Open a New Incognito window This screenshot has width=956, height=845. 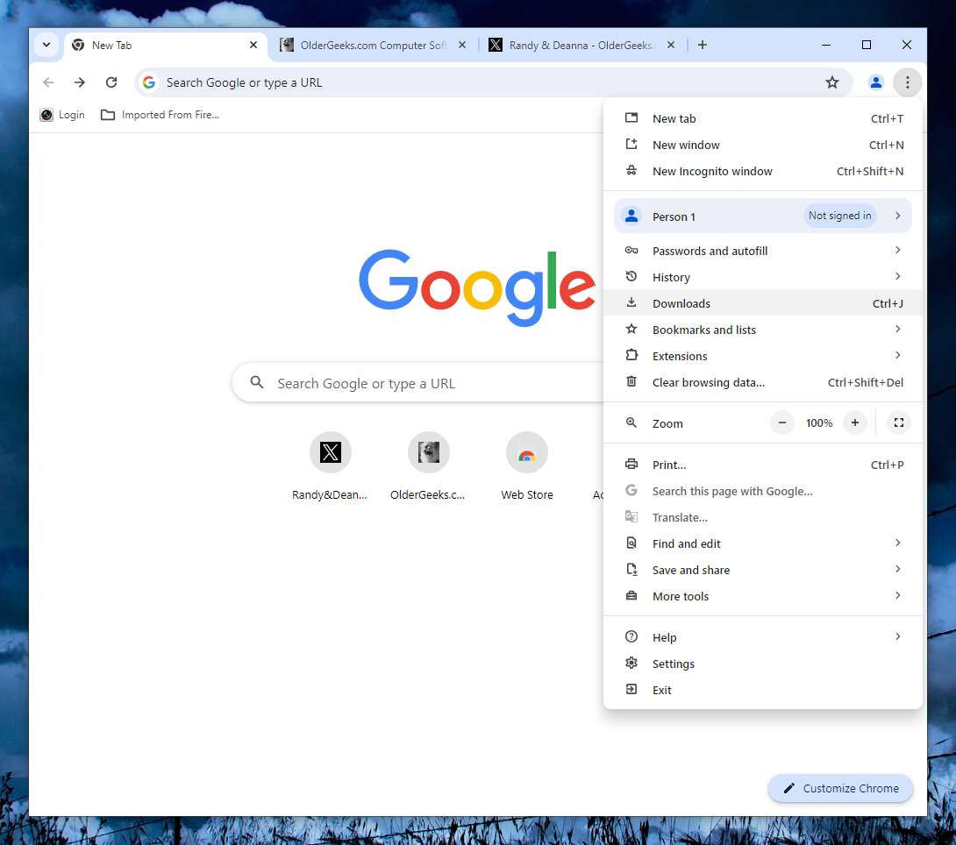point(763,171)
